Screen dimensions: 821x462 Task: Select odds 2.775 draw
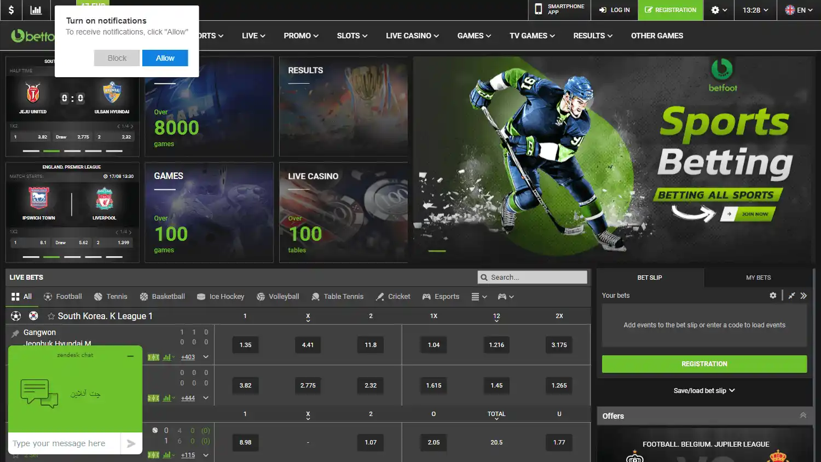coord(308,385)
